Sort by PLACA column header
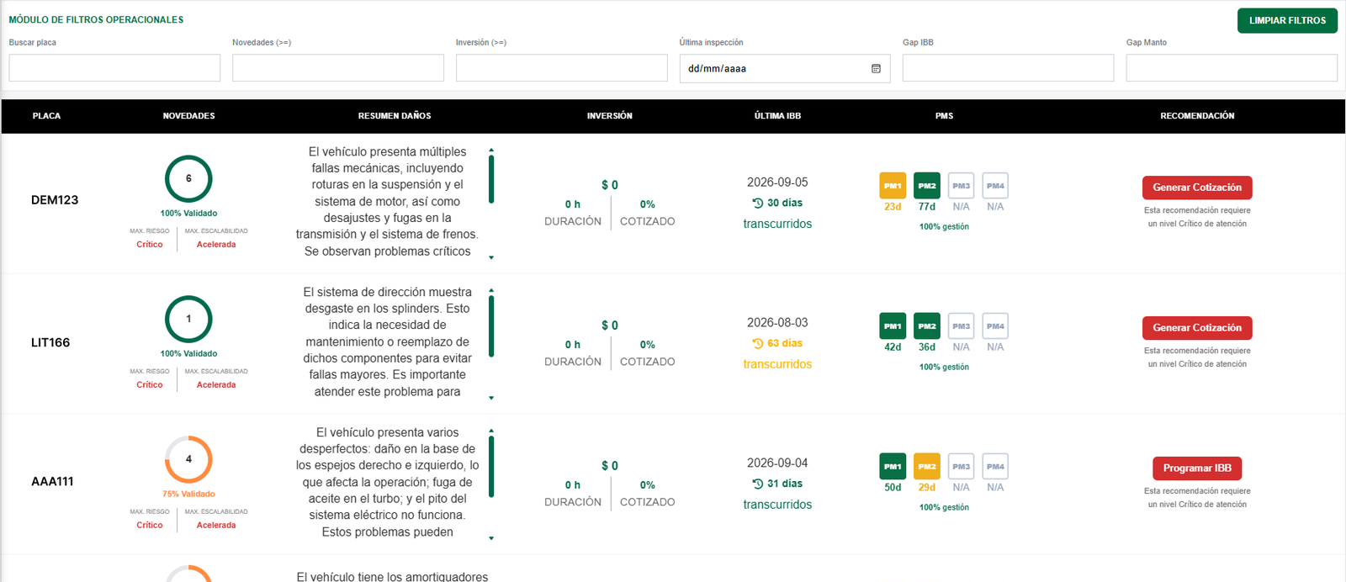 pyautogui.click(x=46, y=116)
